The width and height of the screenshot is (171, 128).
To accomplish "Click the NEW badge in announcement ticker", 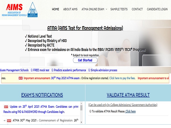I will point(21,78).
